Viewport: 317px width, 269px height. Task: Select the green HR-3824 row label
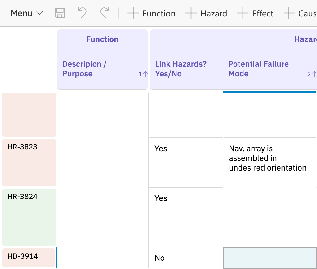[x=29, y=217]
